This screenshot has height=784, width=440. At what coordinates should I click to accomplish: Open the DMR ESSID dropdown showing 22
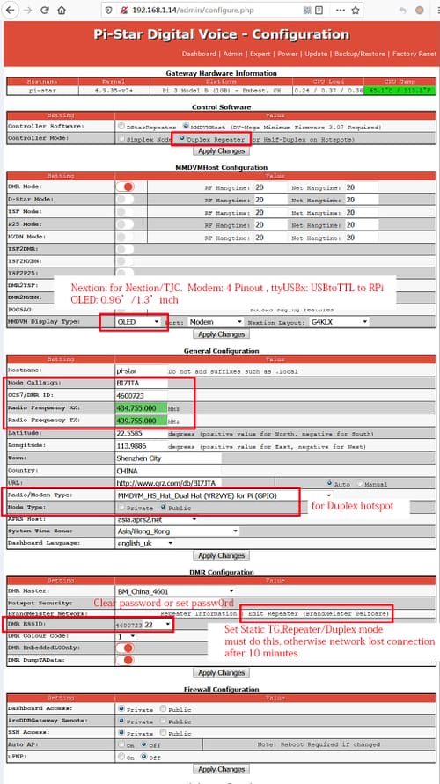tap(158, 625)
